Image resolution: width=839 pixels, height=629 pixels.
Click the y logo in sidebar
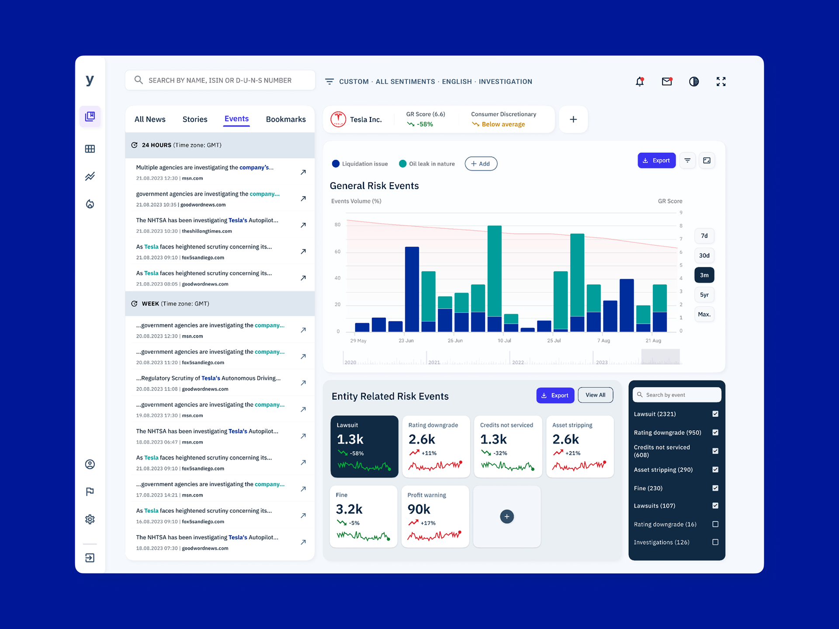tap(90, 80)
